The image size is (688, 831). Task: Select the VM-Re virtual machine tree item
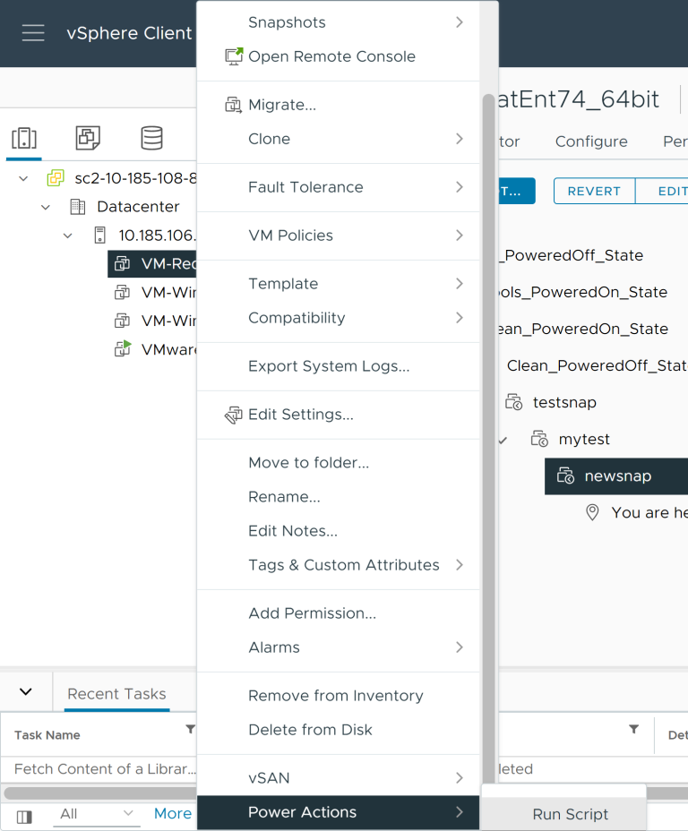pyautogui.click(x=152, y=264)
